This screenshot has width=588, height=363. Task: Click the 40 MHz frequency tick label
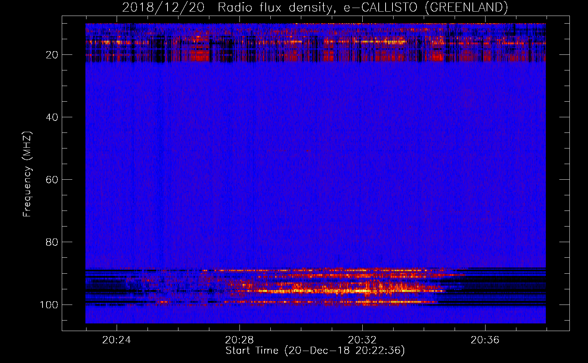pyautogui.click(x=52, y=117)
